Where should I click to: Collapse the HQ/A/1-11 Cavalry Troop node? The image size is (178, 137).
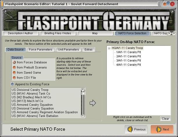tap(109, 48)
